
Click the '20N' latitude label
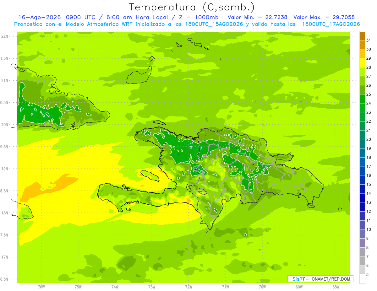4,125
